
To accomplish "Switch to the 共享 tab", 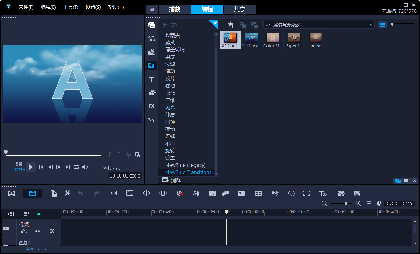I will (239, 9).
